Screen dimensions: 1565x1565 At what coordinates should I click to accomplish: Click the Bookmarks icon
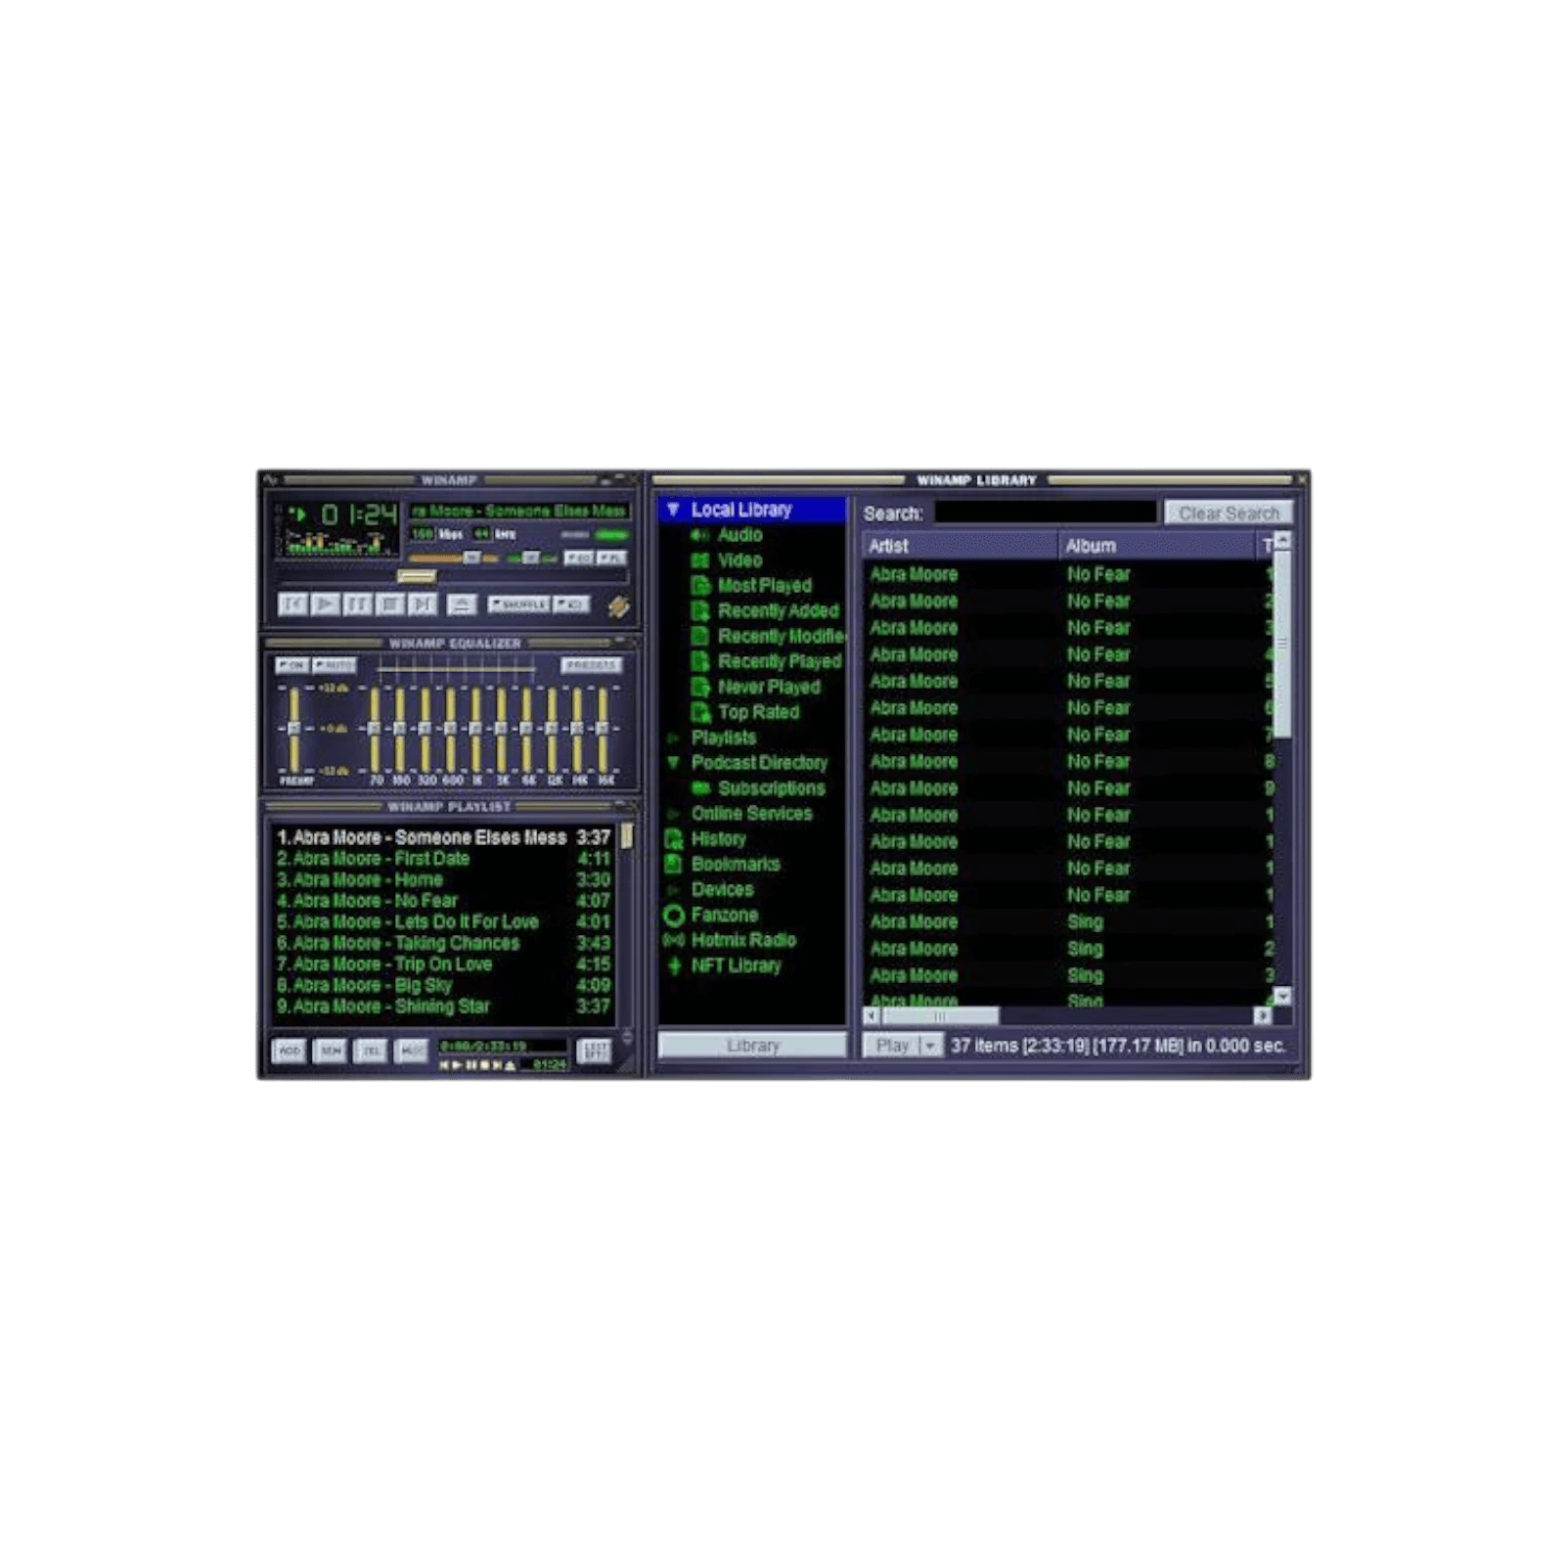674,865
